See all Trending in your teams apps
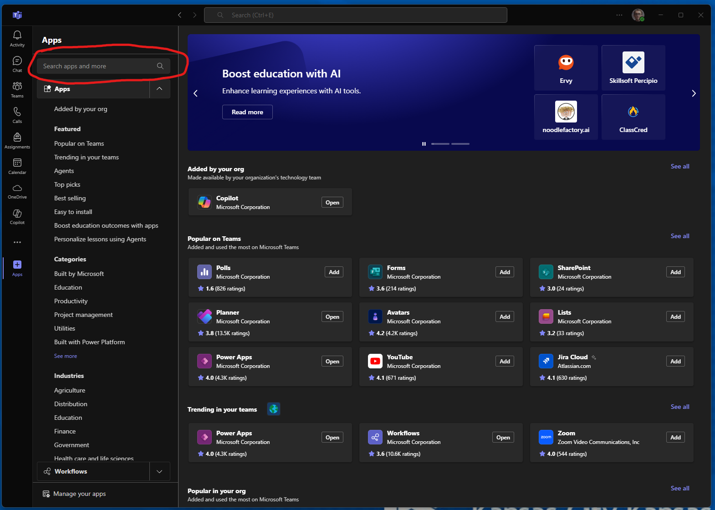Screen dimensions: 715x510 pos(680,407)
